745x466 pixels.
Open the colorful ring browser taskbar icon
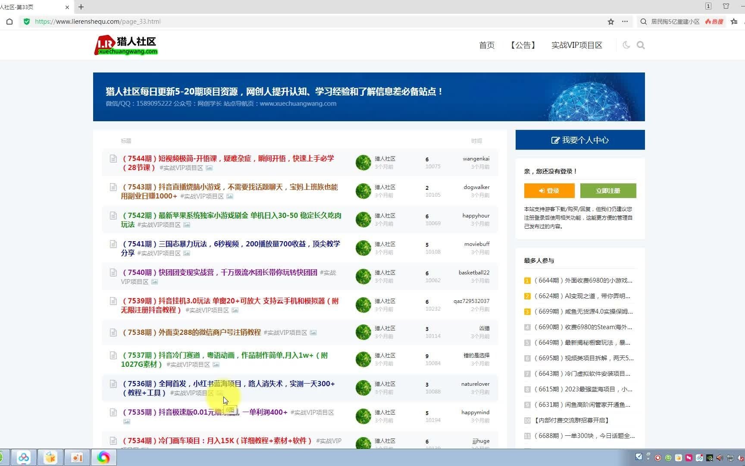(x=103, y=457)
